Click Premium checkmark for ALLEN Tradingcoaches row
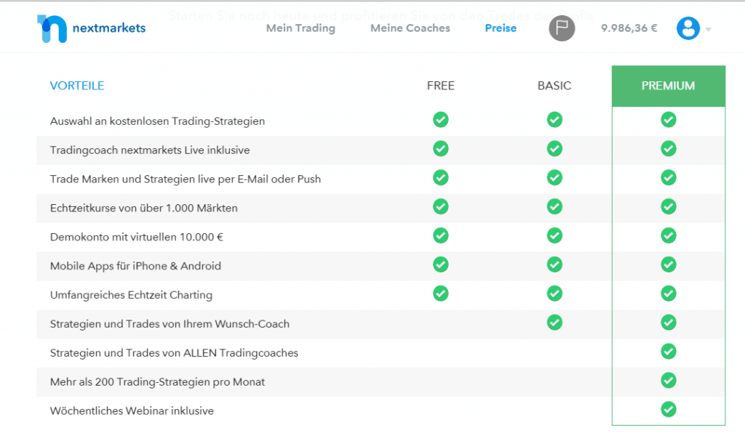Image resolution: width=745 pixels, height=438 pixels. pyautogui.click(x=669, y=352)
